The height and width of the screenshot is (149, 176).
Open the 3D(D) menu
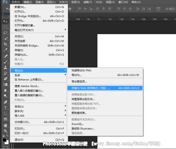click(99, 2)
